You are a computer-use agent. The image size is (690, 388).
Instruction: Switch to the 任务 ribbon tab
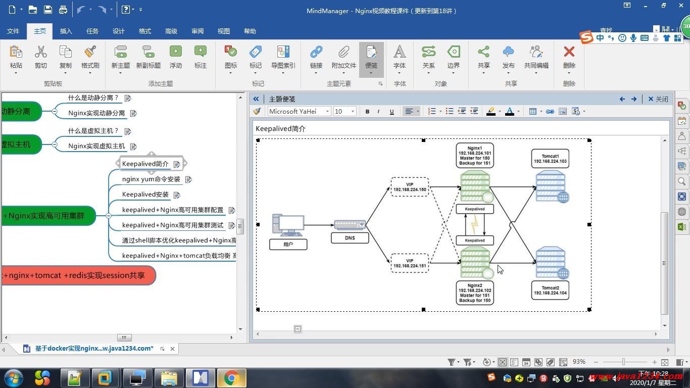coord(92,31)
